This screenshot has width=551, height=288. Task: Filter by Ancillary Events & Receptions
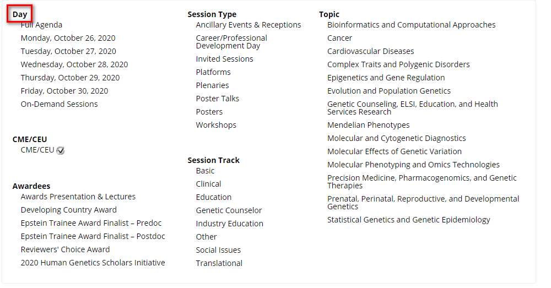tap(248, 25)
